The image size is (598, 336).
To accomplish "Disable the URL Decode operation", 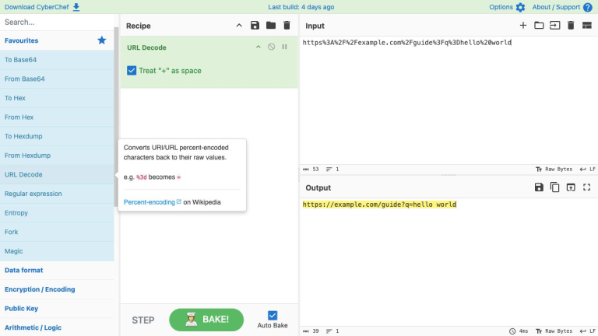I will [x=271, y=47].
